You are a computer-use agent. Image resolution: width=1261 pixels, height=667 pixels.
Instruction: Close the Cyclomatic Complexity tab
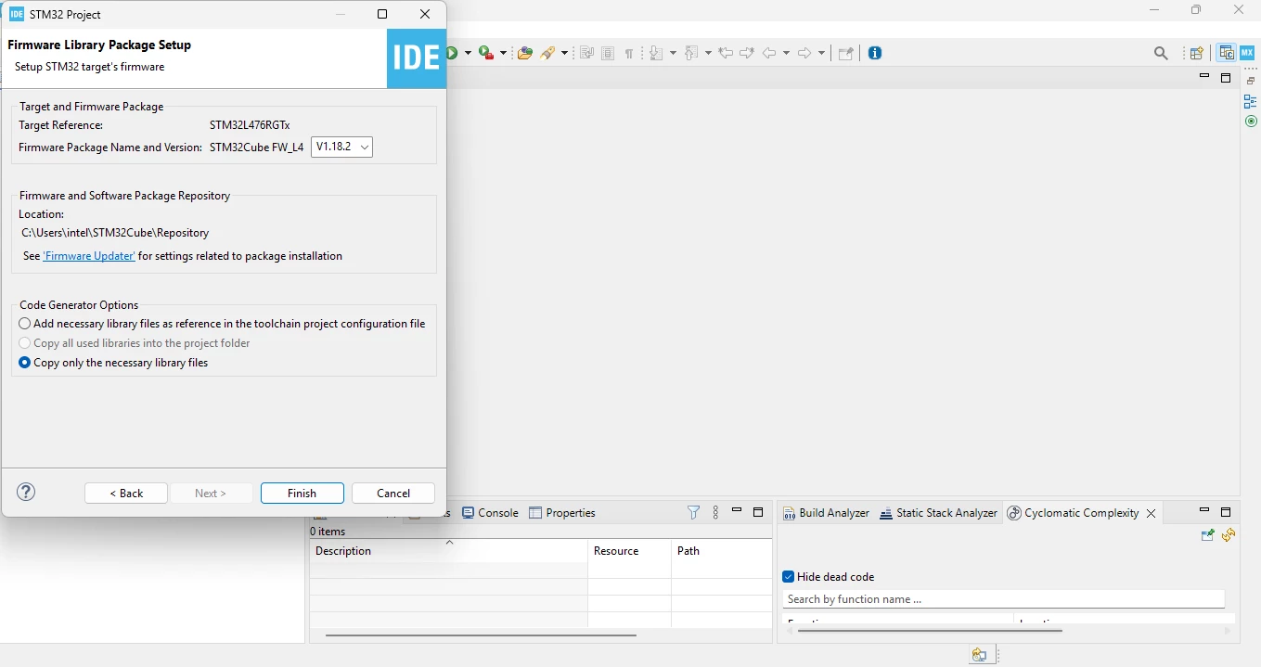[x=1151, y=513]
